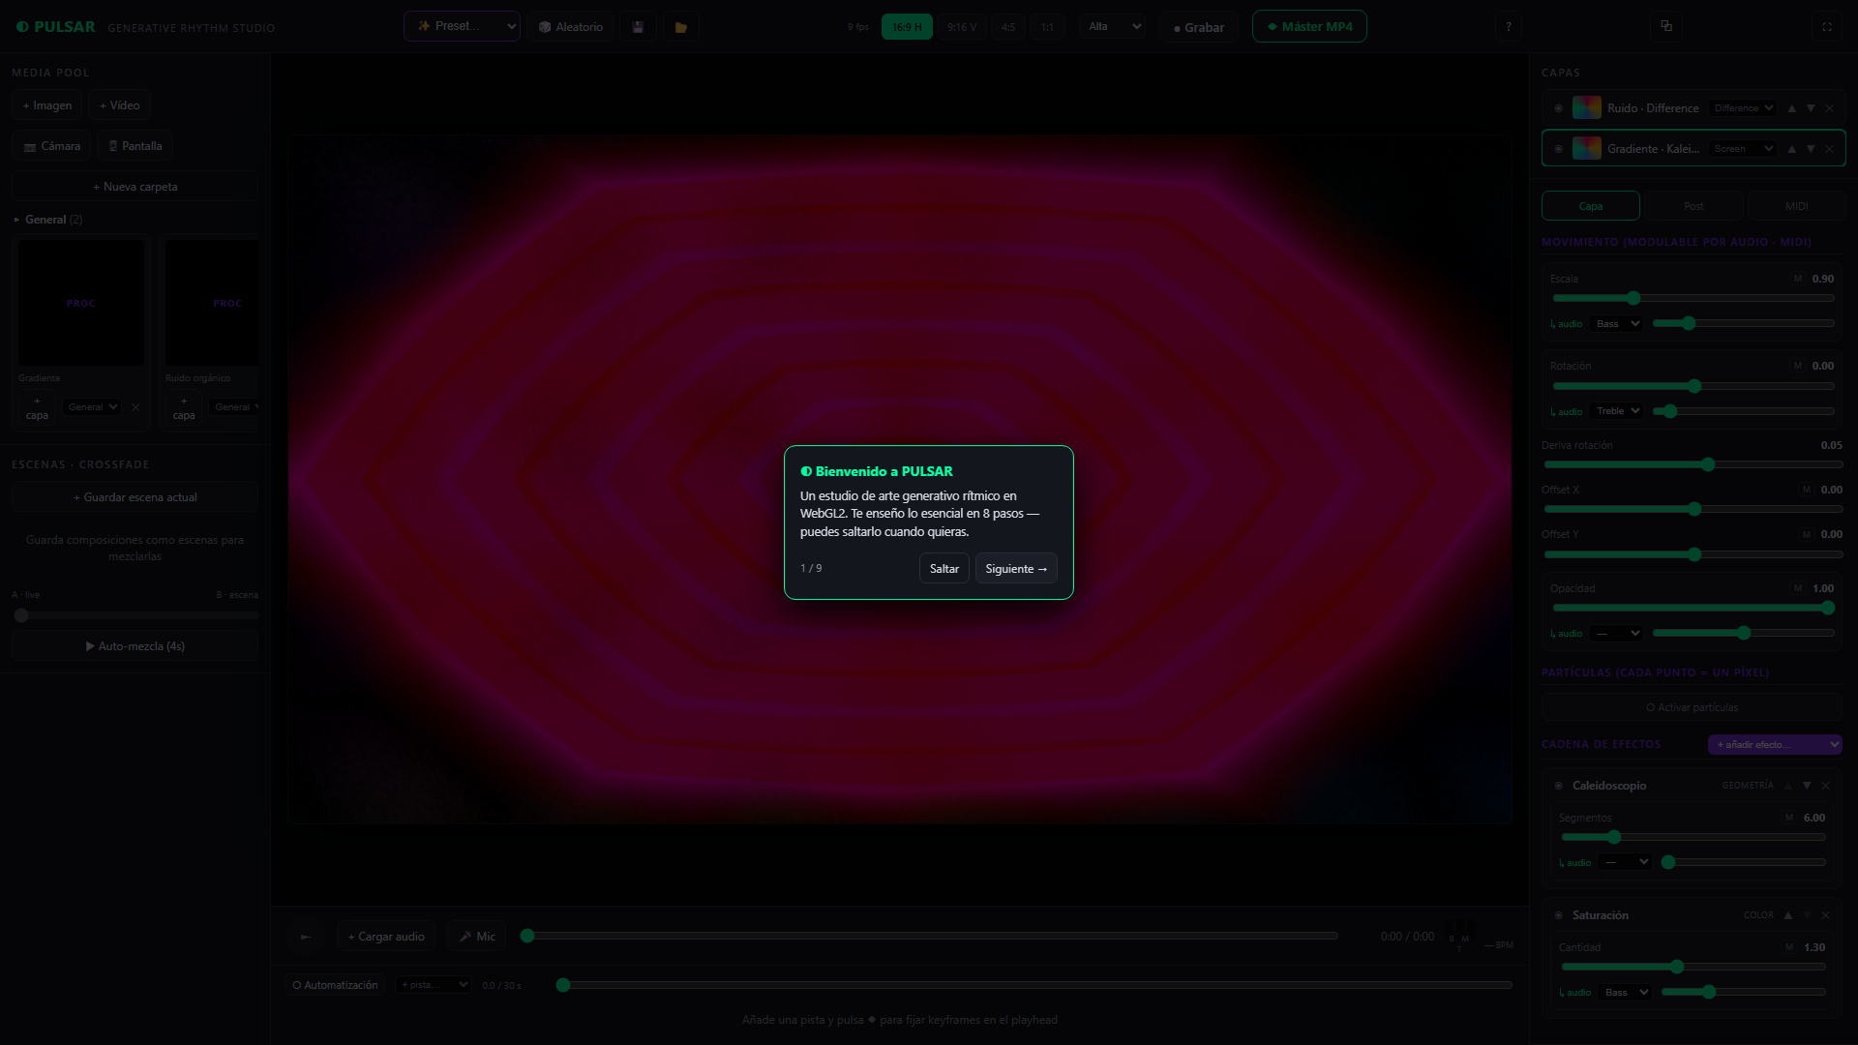
Task: Click the + Vídeo button
Action: coord(119,105)
